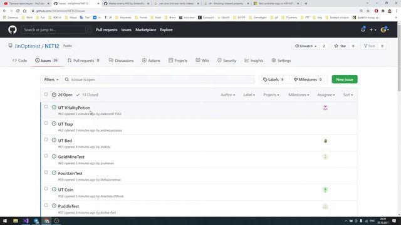Check the UT Bed issue checkbox
Image resolution: width=401 pixels, height=225 pixels.
(46, 139)
